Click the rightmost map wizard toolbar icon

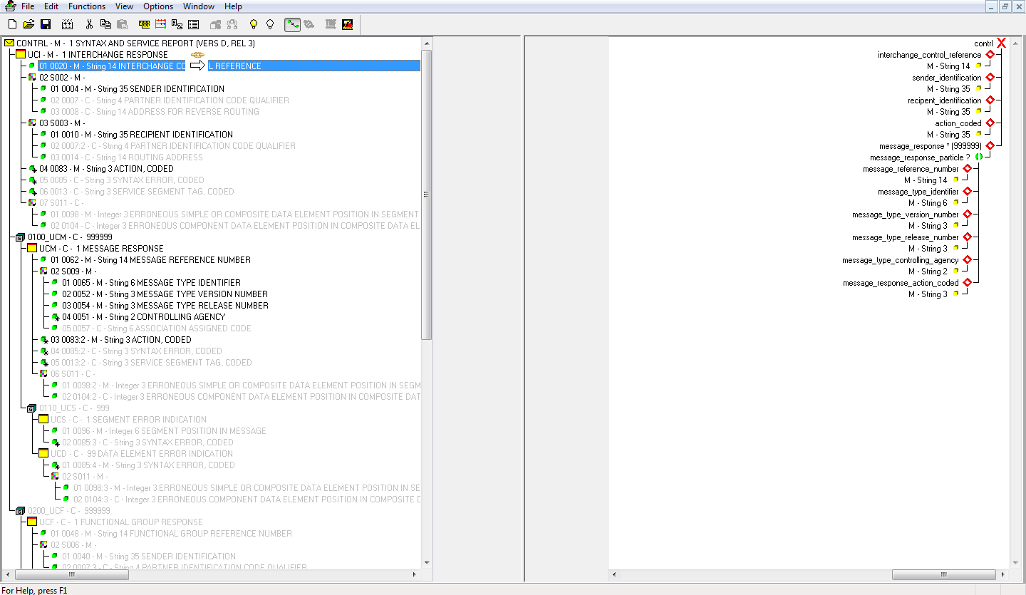tap(347, 24)
